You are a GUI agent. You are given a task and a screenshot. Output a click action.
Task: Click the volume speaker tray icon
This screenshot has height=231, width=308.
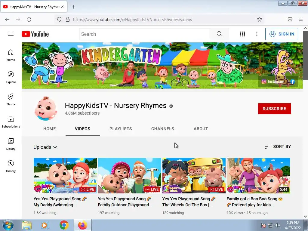click(x=278, y=225)
